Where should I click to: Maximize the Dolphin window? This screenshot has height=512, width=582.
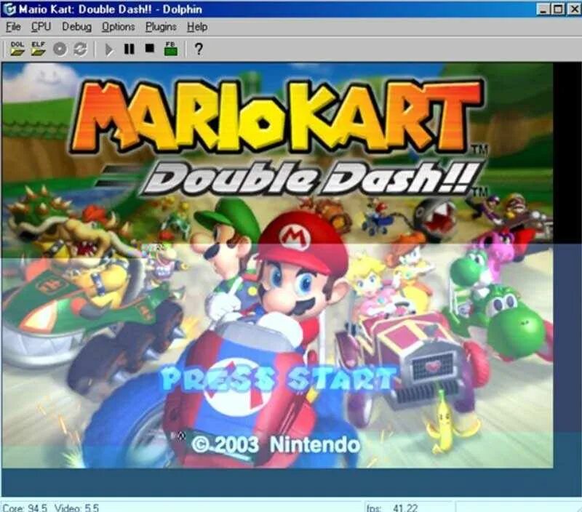(x=557, y=9)
